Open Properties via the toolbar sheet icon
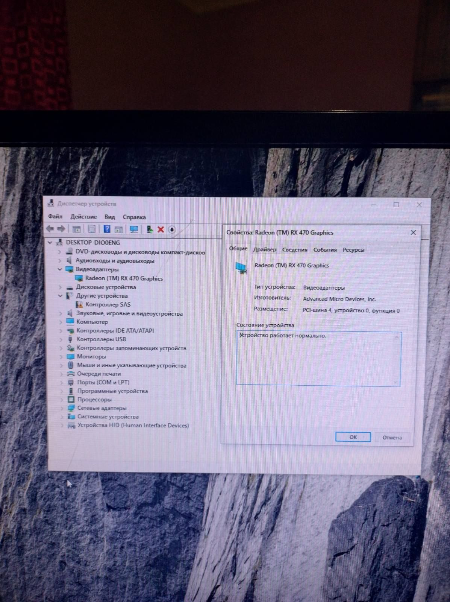This screenshot has width=450, height=602. (x=91, y=229)
